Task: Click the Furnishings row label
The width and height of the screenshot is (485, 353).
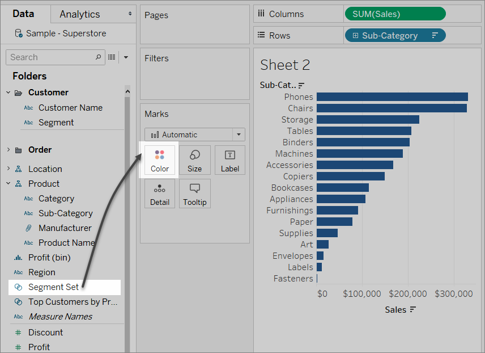Action: click(x=290, y=211)
